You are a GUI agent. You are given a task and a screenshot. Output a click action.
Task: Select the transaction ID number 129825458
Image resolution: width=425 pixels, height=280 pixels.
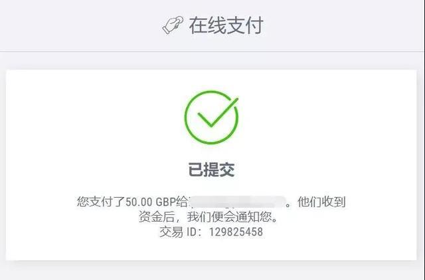(x=236, y=232)
